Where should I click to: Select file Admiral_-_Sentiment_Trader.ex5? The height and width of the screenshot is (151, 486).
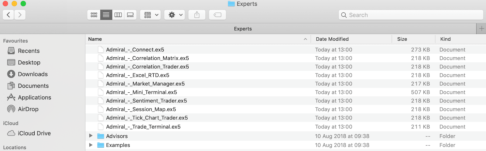click(x=146, y=101)
